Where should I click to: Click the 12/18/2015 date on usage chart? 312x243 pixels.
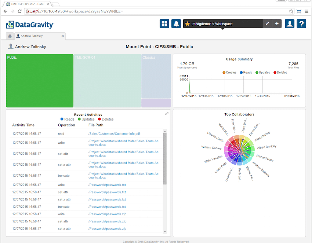225,96
